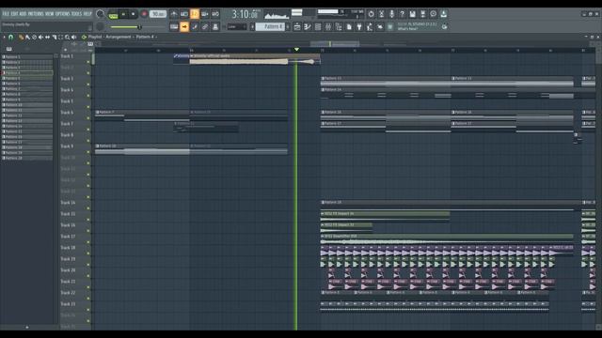Screen dimensions: 602x338
Task: Select the Paint brush tool in Playlist toolbar
Action: click(27, 38)
